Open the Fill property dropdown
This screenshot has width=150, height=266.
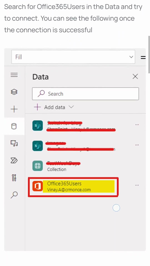click(73, 57)
